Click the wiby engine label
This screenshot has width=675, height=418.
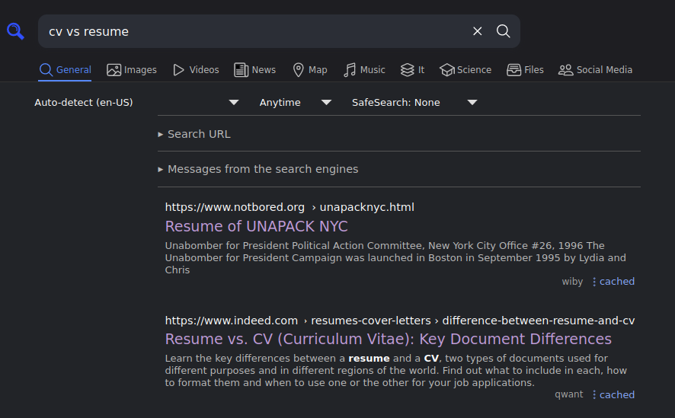click(x=572, y=282)
